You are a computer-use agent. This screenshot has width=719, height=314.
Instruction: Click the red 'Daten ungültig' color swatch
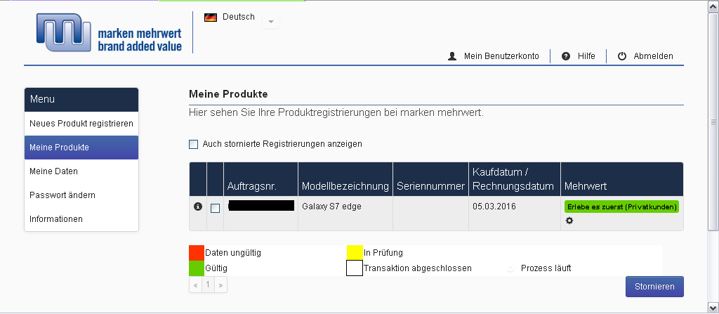pos(197,252)
